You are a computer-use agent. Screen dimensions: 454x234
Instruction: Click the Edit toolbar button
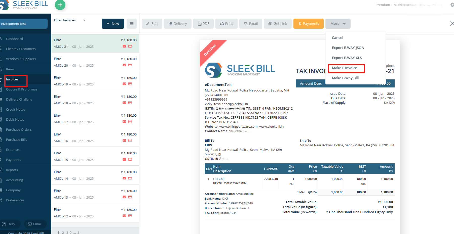point(152,24)
